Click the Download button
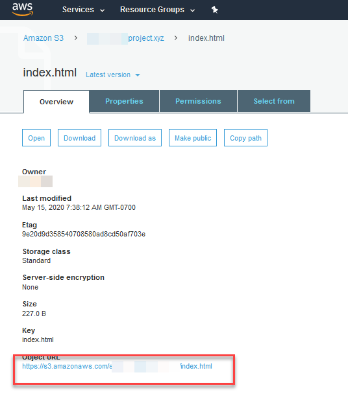Image resolution: width=348 pixels, height=412 pixels. (80, 138)
